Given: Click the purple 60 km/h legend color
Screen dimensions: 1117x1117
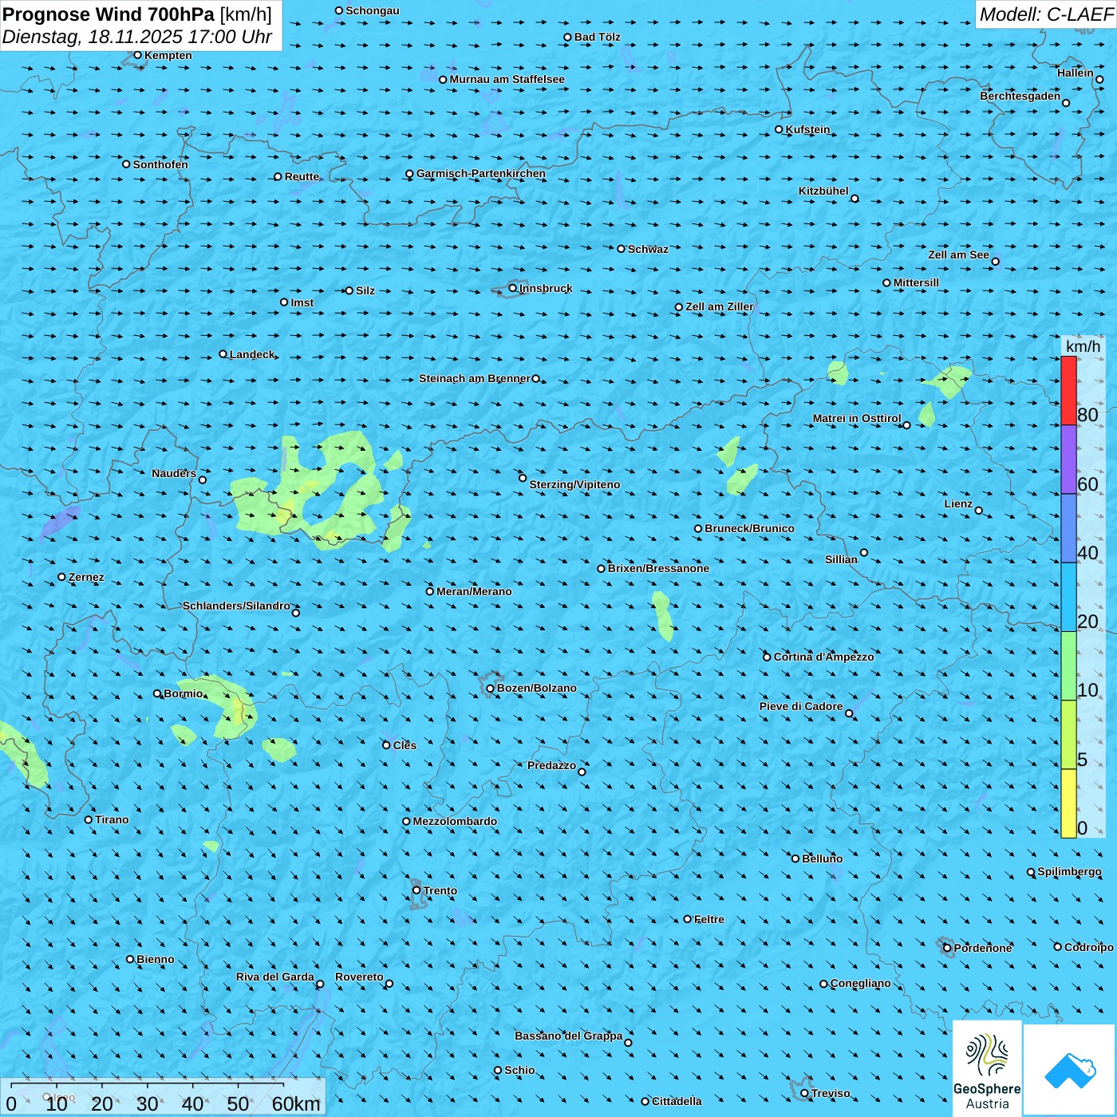Looking at the screenshot, I should click(1068, 459).
